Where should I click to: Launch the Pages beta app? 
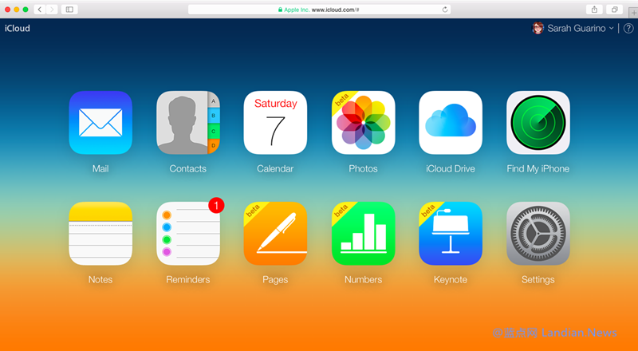(x=275, y=234)
